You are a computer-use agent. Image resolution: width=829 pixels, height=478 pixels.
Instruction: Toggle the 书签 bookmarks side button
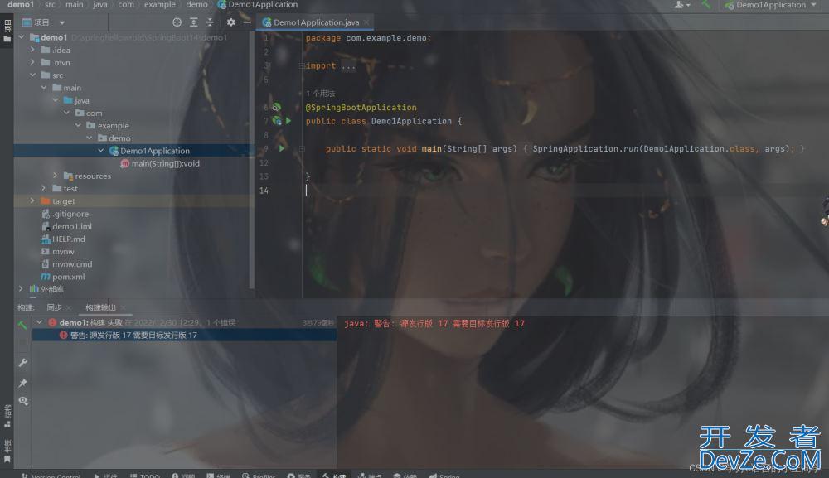coord(7,451)
